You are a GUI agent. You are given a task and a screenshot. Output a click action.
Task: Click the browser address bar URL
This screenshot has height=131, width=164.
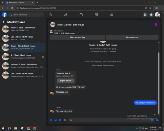38,8
